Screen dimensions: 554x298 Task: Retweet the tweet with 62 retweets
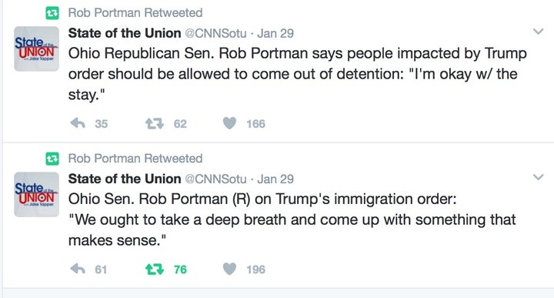155,123
